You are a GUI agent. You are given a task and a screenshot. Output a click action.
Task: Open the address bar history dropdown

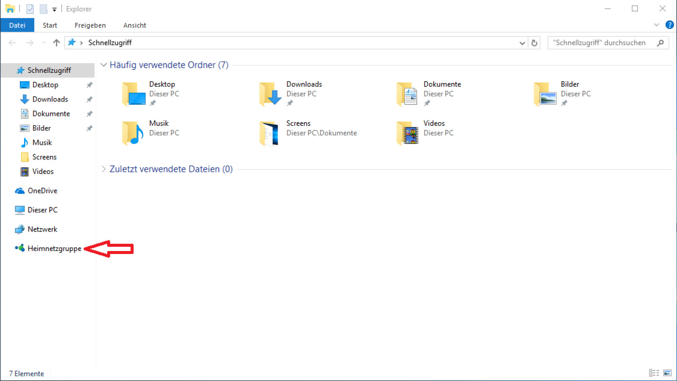point(522,43)
